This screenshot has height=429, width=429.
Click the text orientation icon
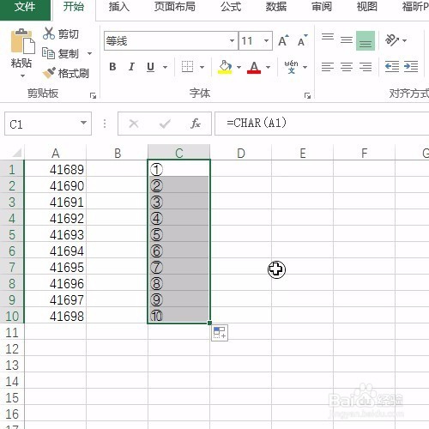pos(392,40)
